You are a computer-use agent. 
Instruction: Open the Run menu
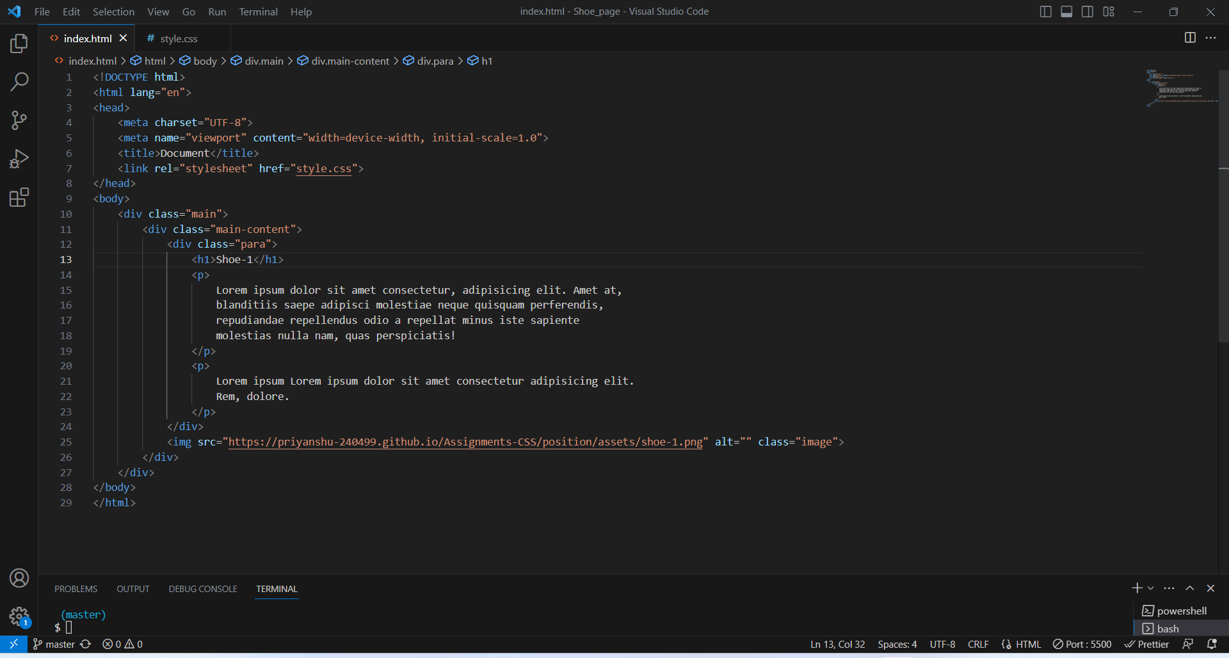[x=217, y=12]
